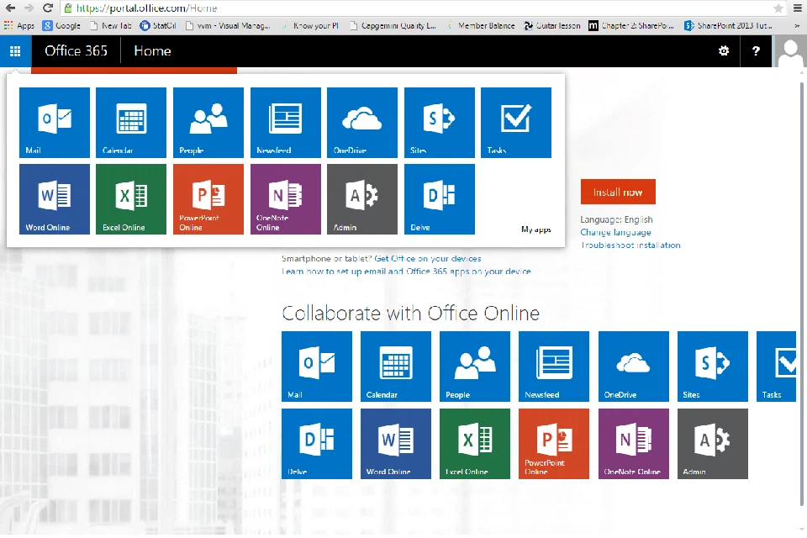Open the Google bookmark in bookmarks bar

point(61,26)
